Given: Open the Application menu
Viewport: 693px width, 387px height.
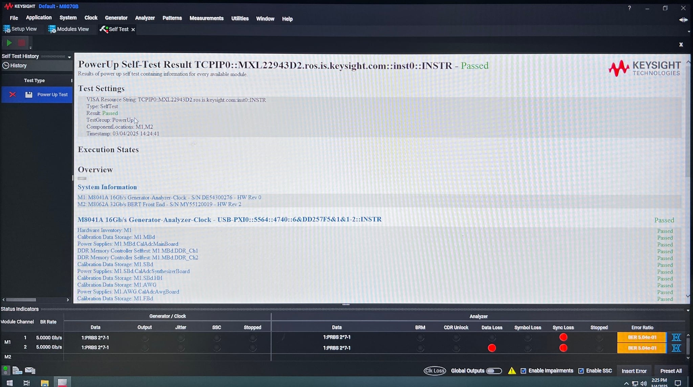Looking at the screenshot, I should [39, 18].
